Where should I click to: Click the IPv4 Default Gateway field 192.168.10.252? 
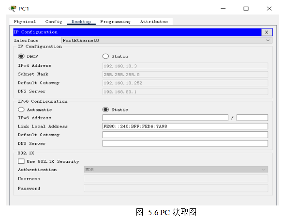[185, 83]
